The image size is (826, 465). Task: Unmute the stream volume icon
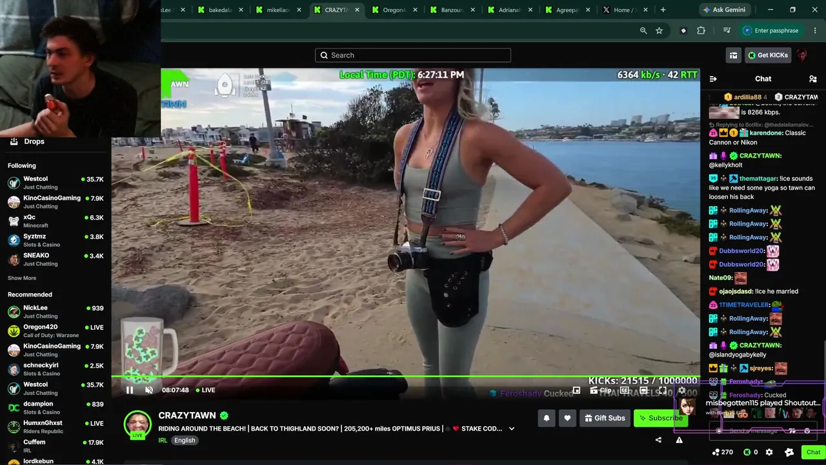coord(149,390)
